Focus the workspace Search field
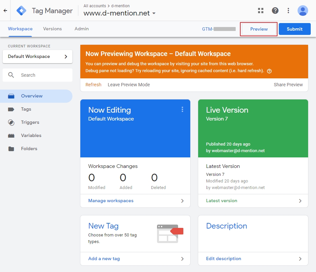316x272 pixels. point(38,75)
